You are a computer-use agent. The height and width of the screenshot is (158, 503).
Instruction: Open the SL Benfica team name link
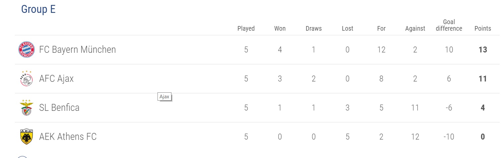[x=59, y=108]
